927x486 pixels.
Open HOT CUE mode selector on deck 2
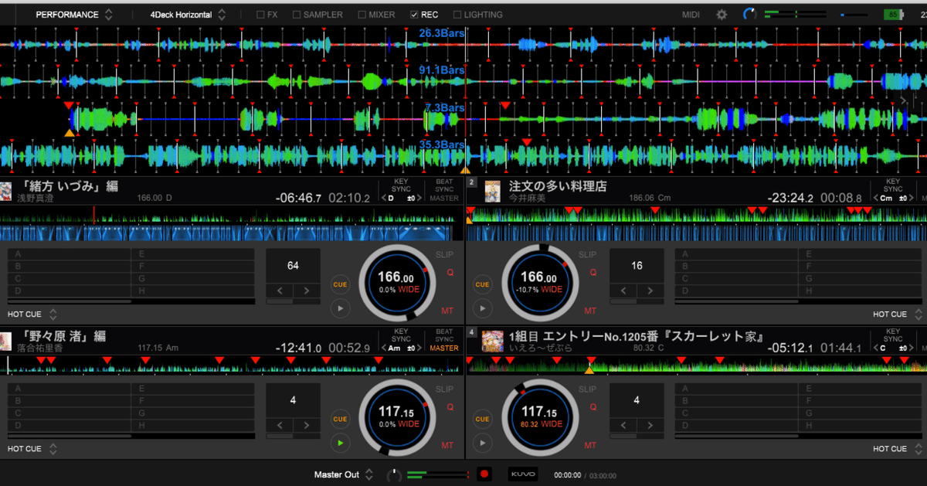point(898,314)
